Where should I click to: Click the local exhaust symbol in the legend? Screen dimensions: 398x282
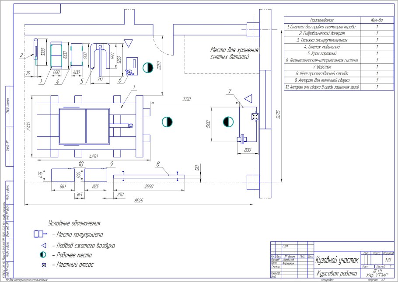tap(43, 265)
